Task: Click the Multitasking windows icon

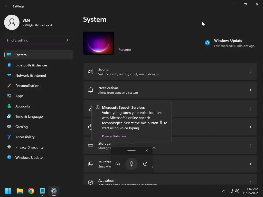Action: click(x=91, y=164)
